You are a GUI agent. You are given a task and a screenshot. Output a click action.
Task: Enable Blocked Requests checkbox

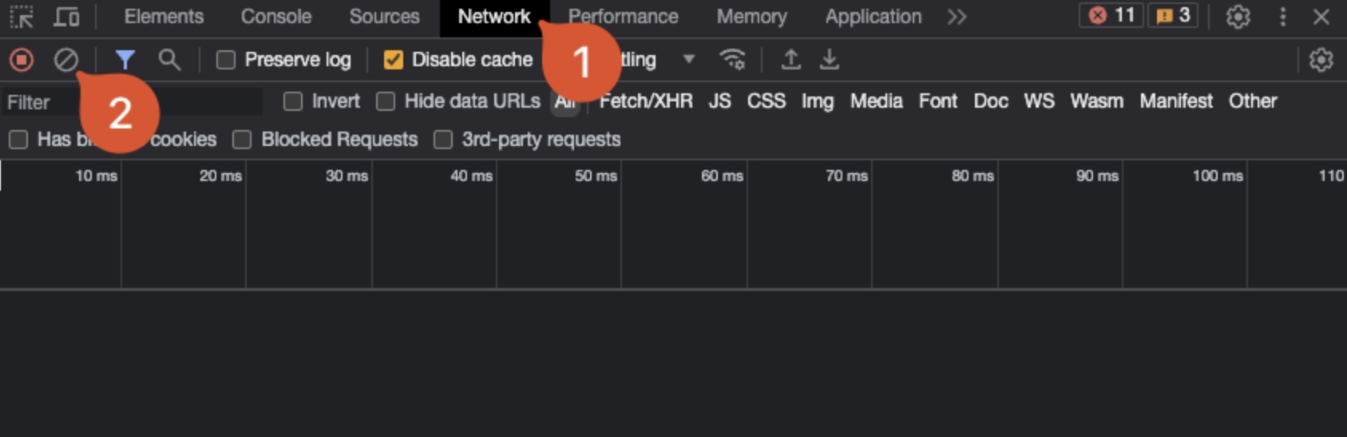[x=242, y=140]
